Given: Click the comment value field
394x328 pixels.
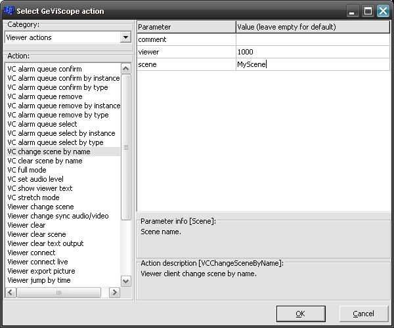Looking at the screenshot, I should click(313, 39).
